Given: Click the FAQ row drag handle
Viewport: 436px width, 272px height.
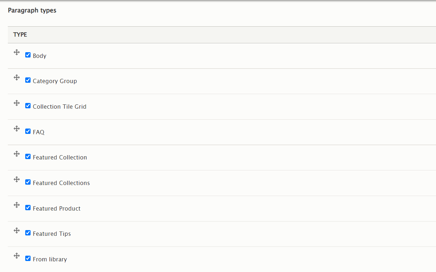Looking at the screenshot, I should pyautogui.click(x=16, y=129).
